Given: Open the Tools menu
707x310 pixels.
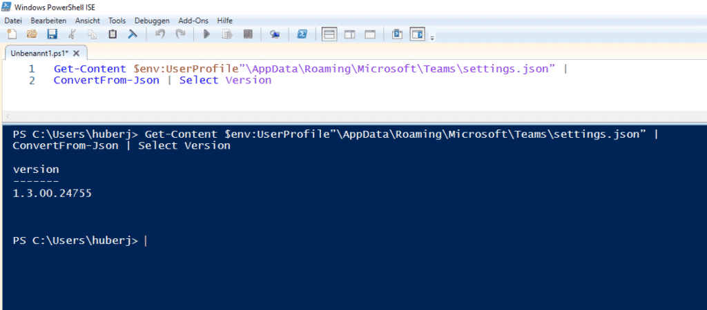Looking at the screenshot, I should coord(117,21).
